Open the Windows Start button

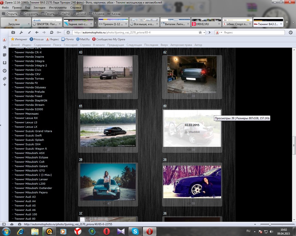pyautogui.click(x=6, y=231)
